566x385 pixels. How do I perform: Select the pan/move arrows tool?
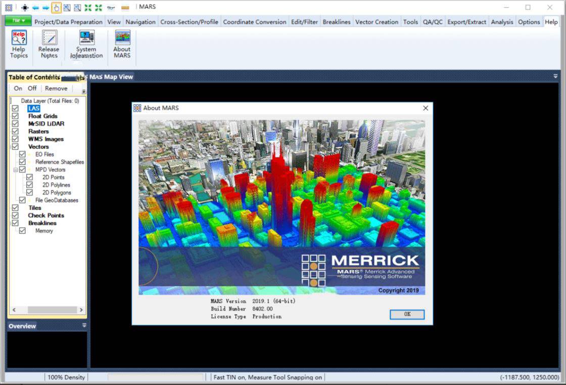[x=25, y=7]
